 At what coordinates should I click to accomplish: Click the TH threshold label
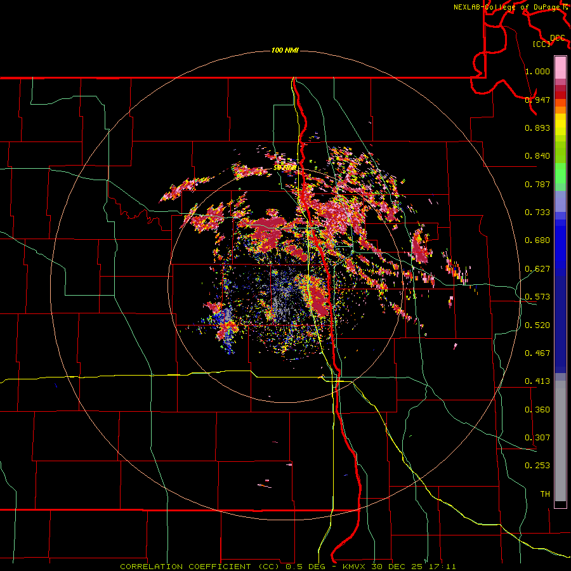pyautogui.click(x=545, y=494)
